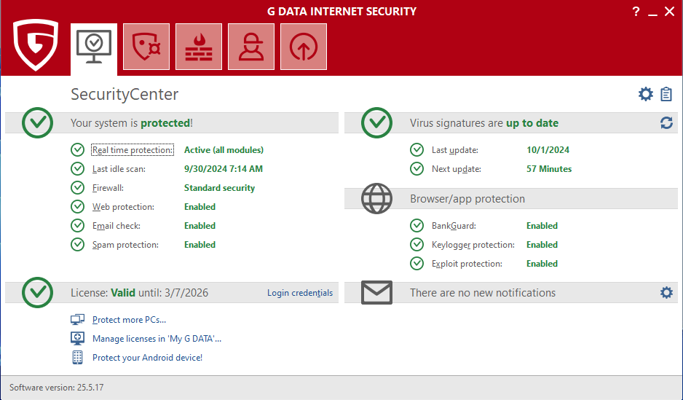683x400 pixels.
Task: Click the G DATA shield logo
Action: (x=36, y=44)
